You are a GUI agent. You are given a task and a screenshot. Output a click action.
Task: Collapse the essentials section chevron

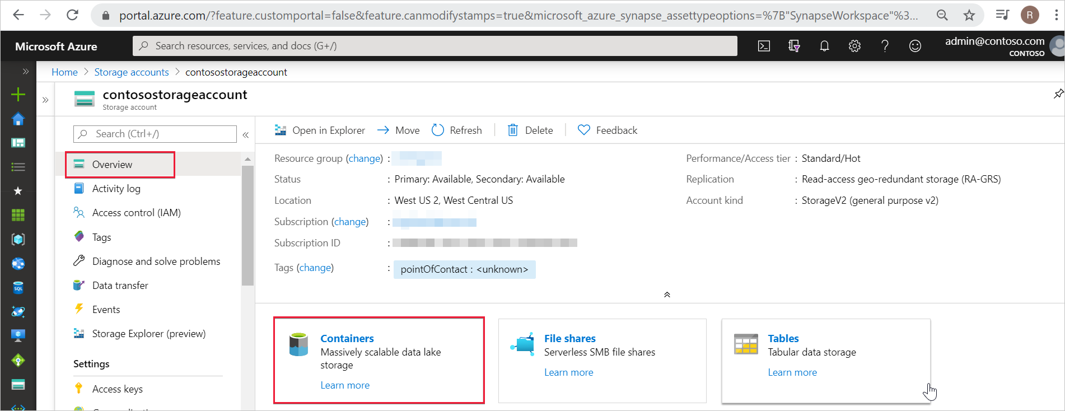coord(667,295)
